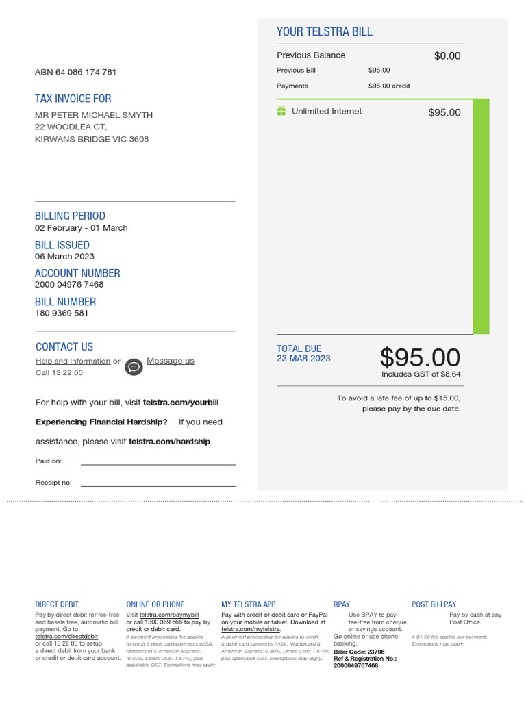This screenshot has height=701, width=526.
Task: Select the account number 2000 04976 7468
Action: click(69, 285)
